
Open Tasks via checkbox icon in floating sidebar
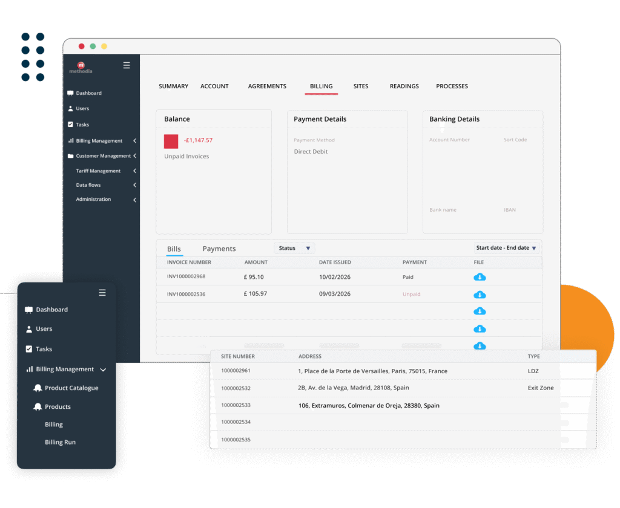coord(28,349)
